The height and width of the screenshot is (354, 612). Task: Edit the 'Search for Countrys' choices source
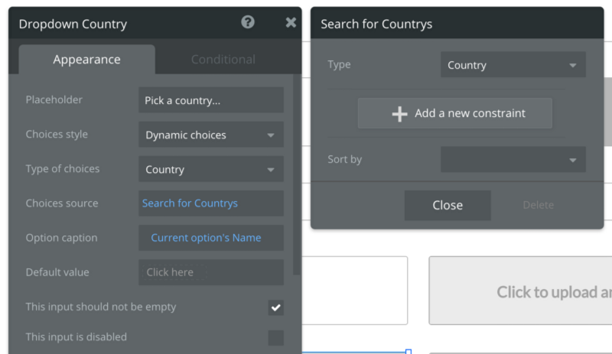210,203
